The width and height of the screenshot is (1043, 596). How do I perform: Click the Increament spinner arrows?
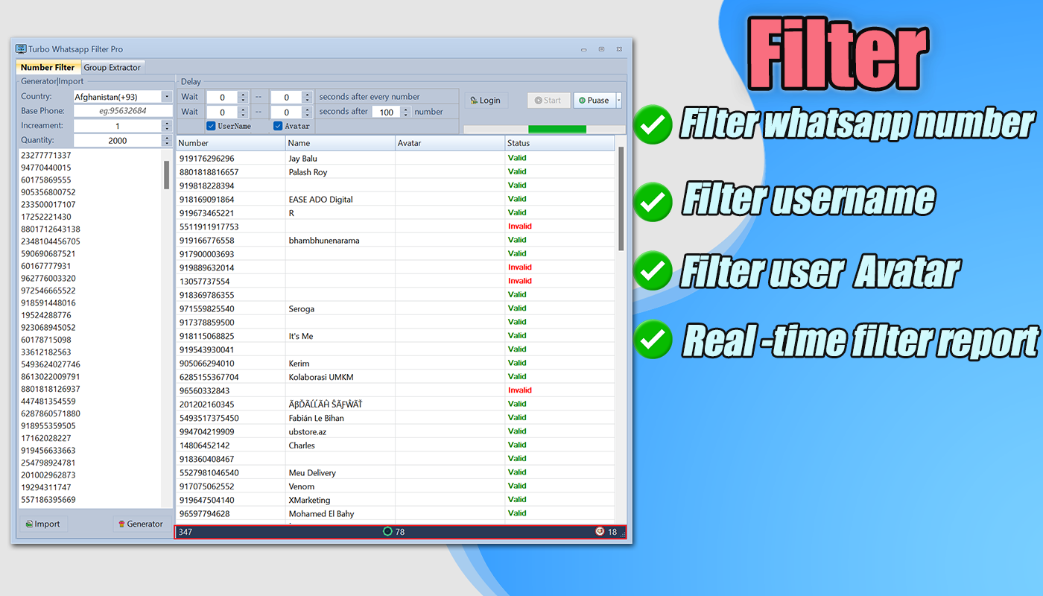click(x=167, y=126)
